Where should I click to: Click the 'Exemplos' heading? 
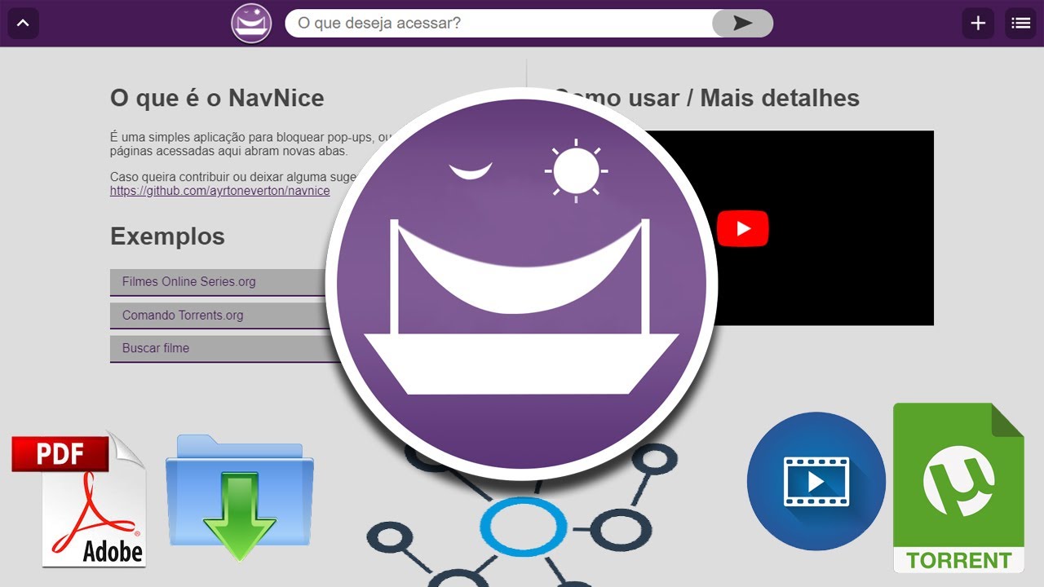click(167, 236)
